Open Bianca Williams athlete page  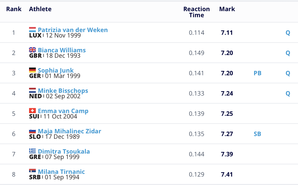(62, 50)
